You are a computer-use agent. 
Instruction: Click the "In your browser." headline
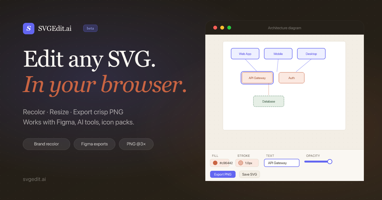(x=105, y=84)
